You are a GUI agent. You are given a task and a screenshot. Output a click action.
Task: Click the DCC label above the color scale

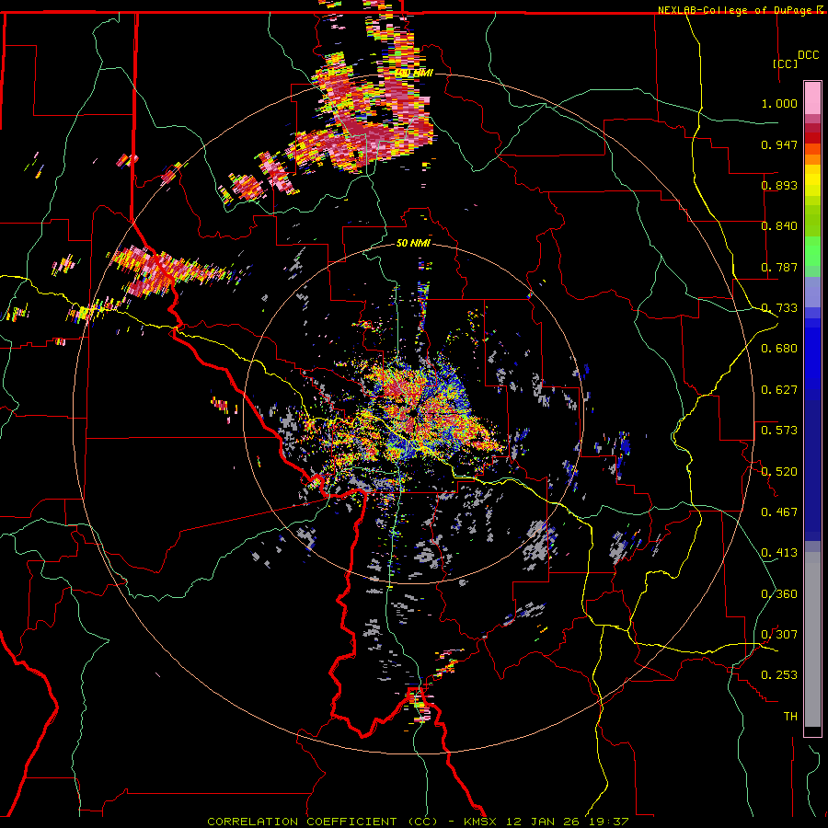point(808,54)
